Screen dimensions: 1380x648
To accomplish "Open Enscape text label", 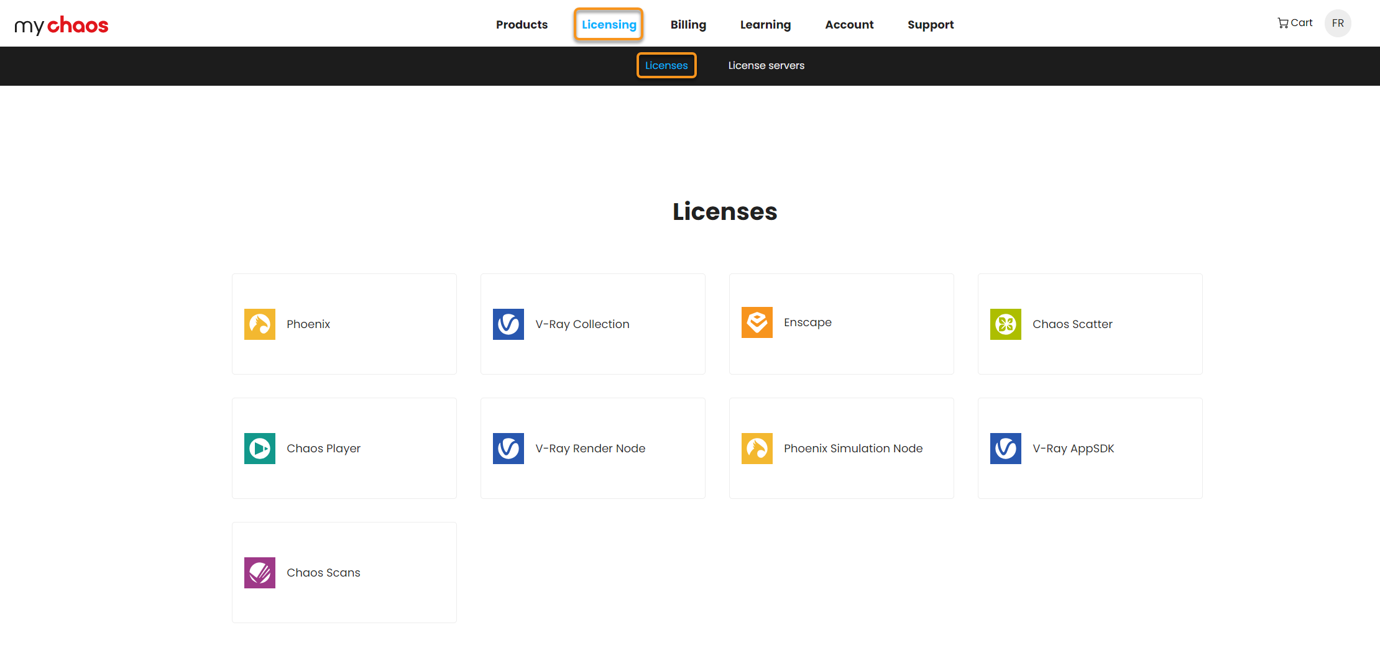I will coord(807,322).
